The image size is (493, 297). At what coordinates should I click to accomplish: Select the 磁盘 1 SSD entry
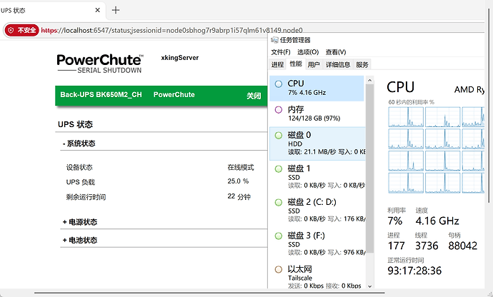tap(317, 177)
